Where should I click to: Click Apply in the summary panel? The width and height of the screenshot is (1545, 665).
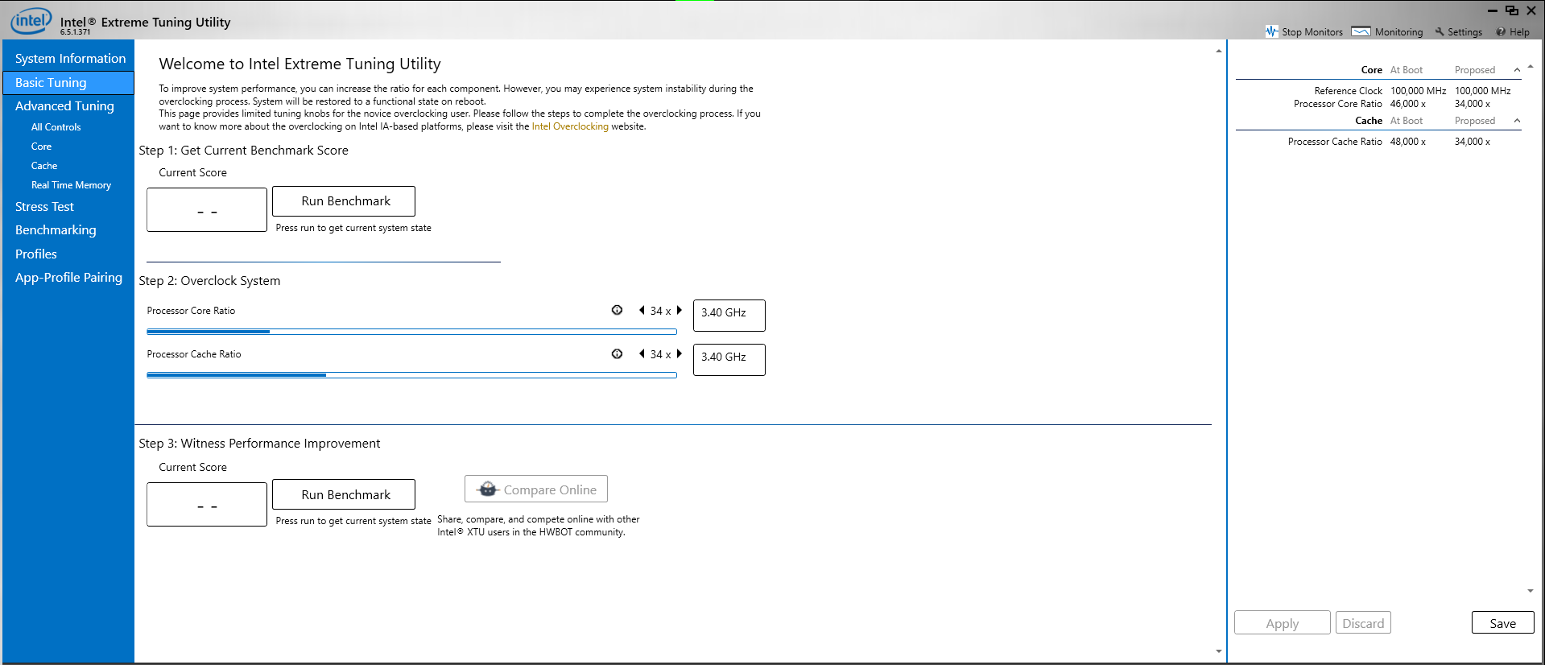click(1283, 623)
